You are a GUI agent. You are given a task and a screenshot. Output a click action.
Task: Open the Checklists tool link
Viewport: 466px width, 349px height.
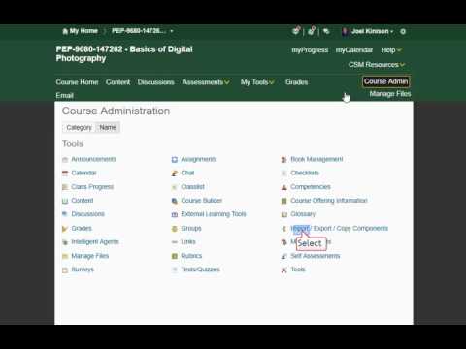point(305,173)
